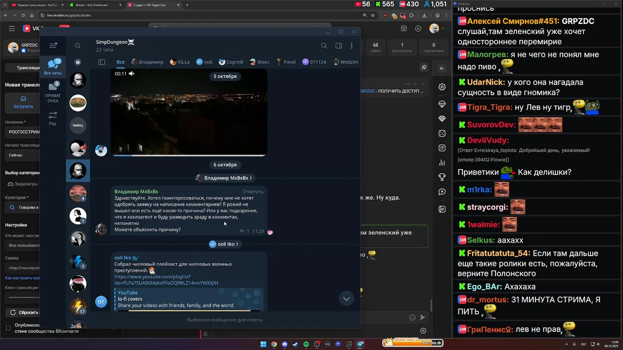Toggle Telegram right sidebar panel icon
Image resolution: width=623 pixels, height=350 pixels.
[x=339, y=46]
